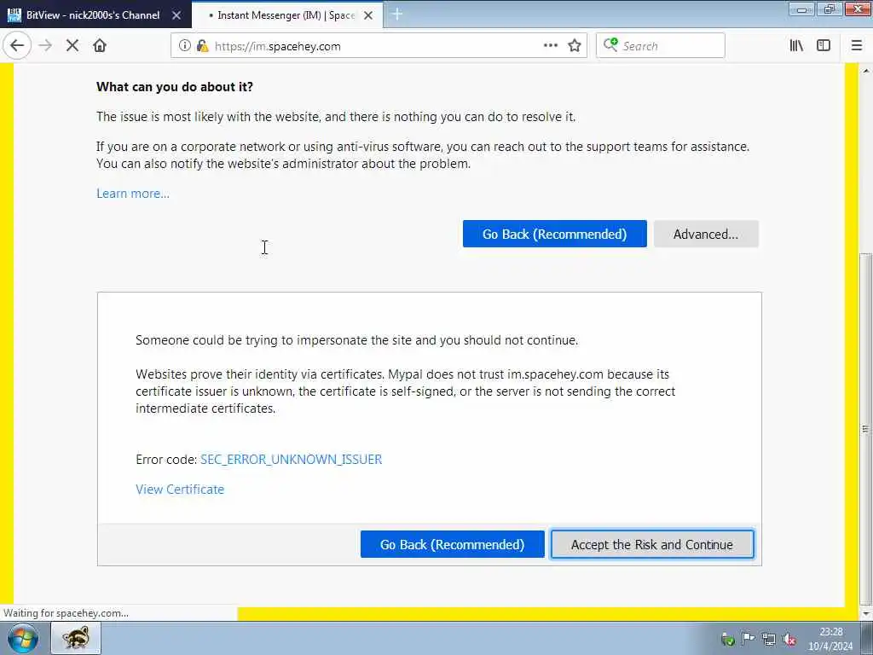Click the search engine magnifier icon
The image size is (873, 655).
pos(610,45)
